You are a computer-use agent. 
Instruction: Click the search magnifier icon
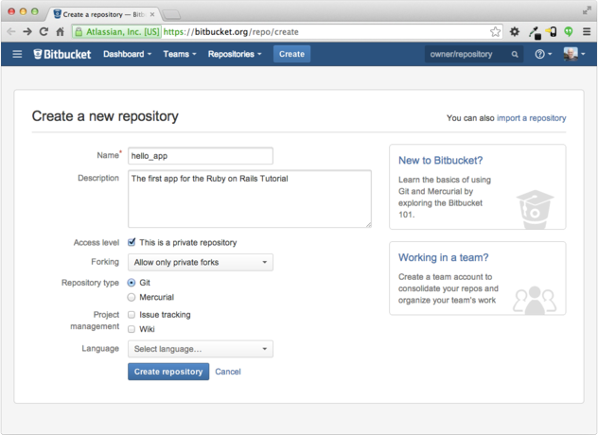pyautogui.click(x=515, y=55)
